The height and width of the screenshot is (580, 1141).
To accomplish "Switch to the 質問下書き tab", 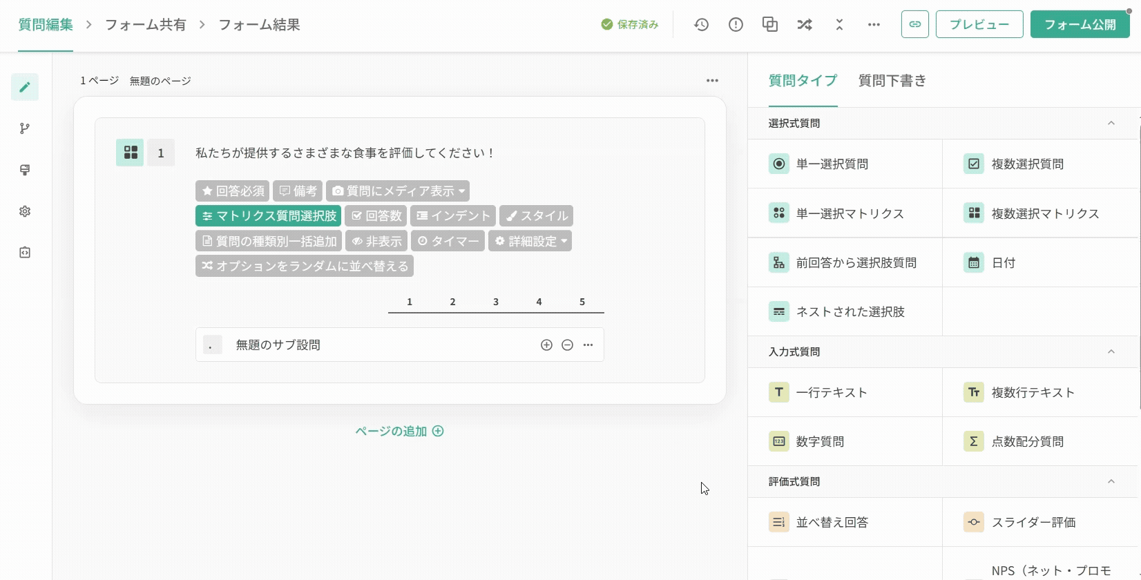I will click(892, 81).
